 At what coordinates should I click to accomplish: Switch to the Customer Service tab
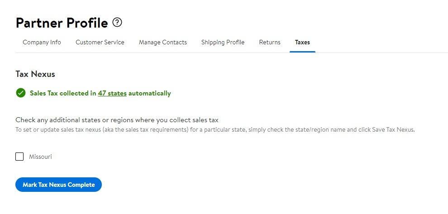(x=100, y=42)
